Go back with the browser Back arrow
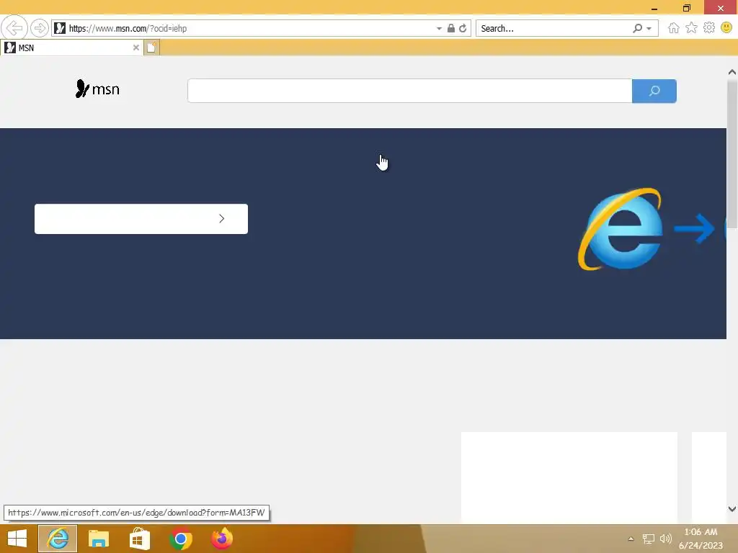 click(x=14, y=28)
